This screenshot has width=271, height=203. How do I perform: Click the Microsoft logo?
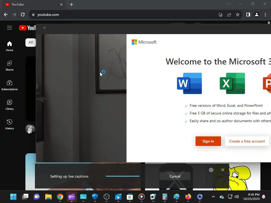pyautogui.click(x=144, y=42)
